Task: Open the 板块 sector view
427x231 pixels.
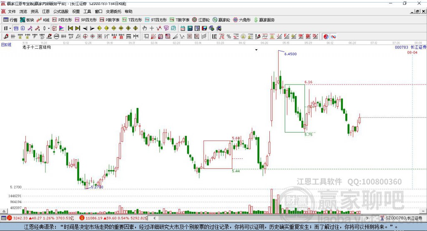Action: (x=27, y=20)
